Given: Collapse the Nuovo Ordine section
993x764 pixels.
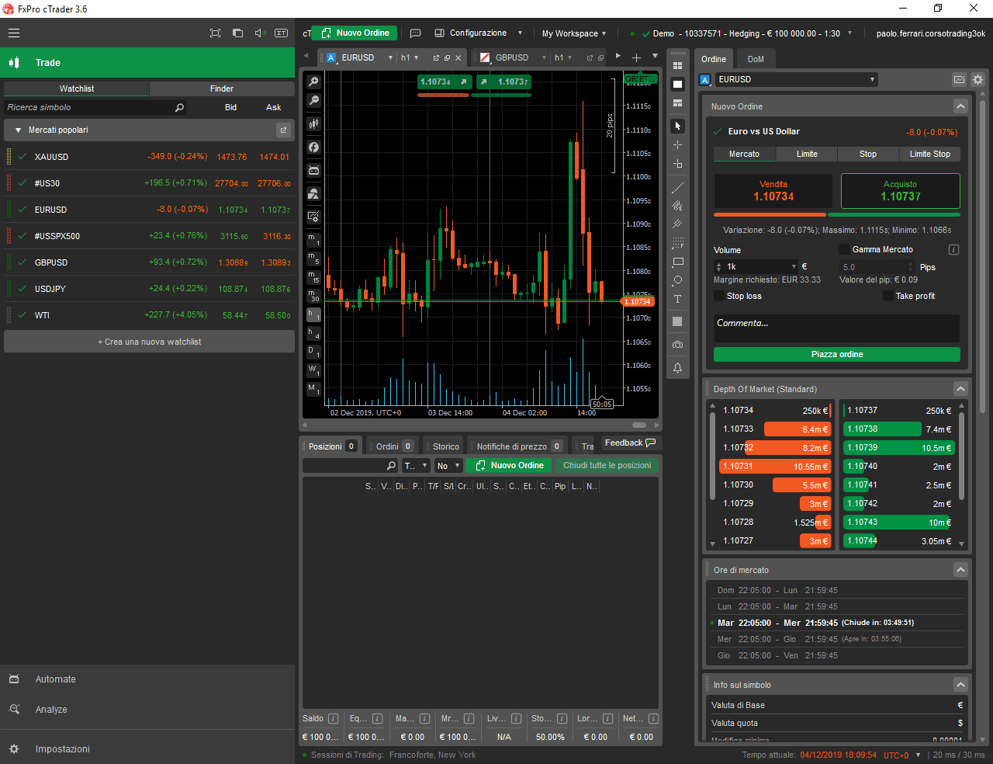Looking at the screenshot, I should tap(960, 106).
